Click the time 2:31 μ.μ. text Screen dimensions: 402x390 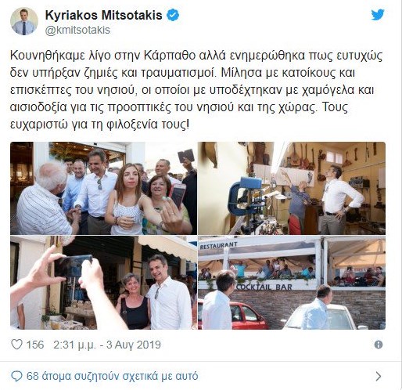click(x=74, y=345)
